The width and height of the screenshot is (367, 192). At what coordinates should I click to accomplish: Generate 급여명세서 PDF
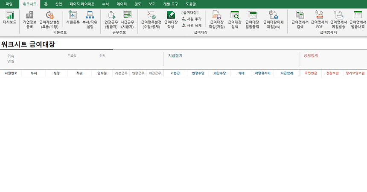pos(319,20)
